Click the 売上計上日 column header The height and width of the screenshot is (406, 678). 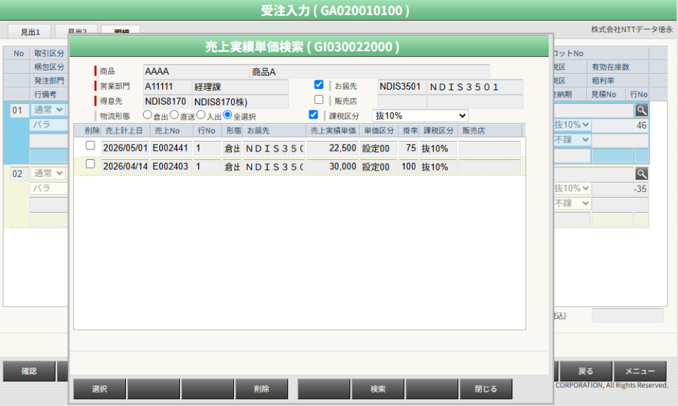pyautogui.click(x=125, y=131)
